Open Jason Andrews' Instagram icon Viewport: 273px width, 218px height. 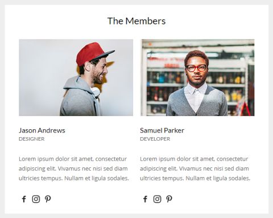[36, 199]
